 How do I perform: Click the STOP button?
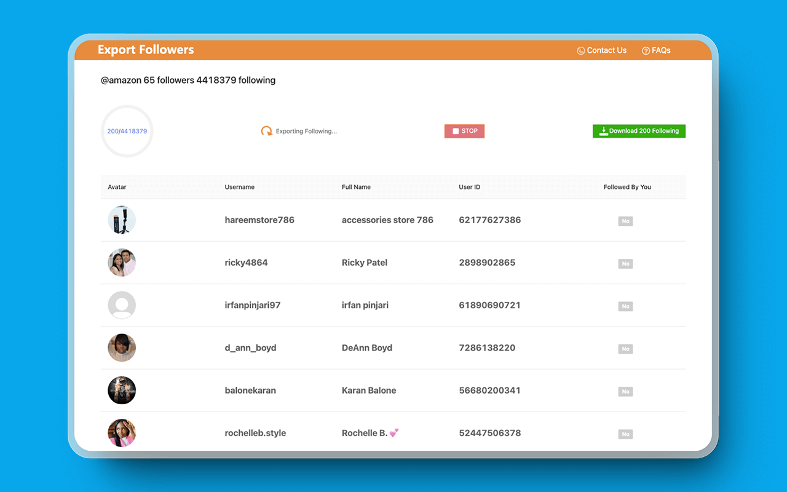[464, 130]
